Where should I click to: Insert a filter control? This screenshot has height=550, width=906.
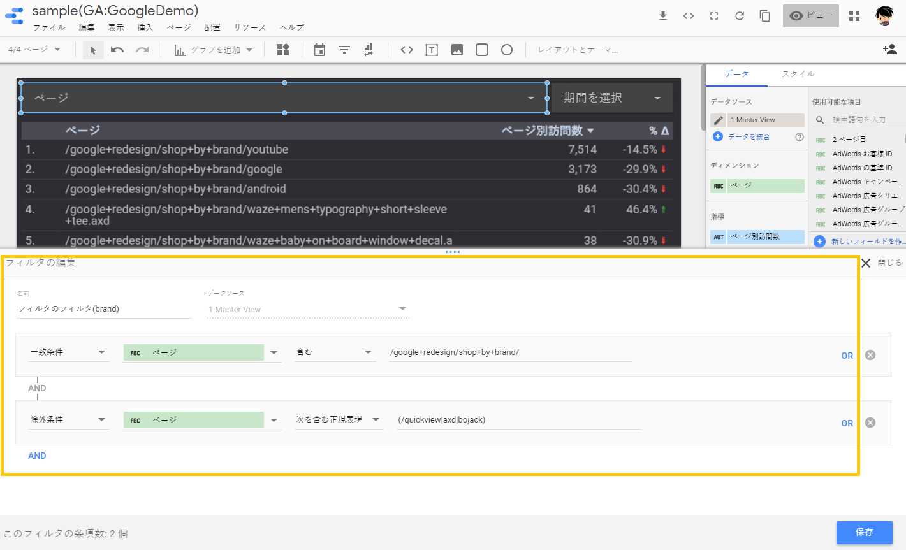[344, 50]
